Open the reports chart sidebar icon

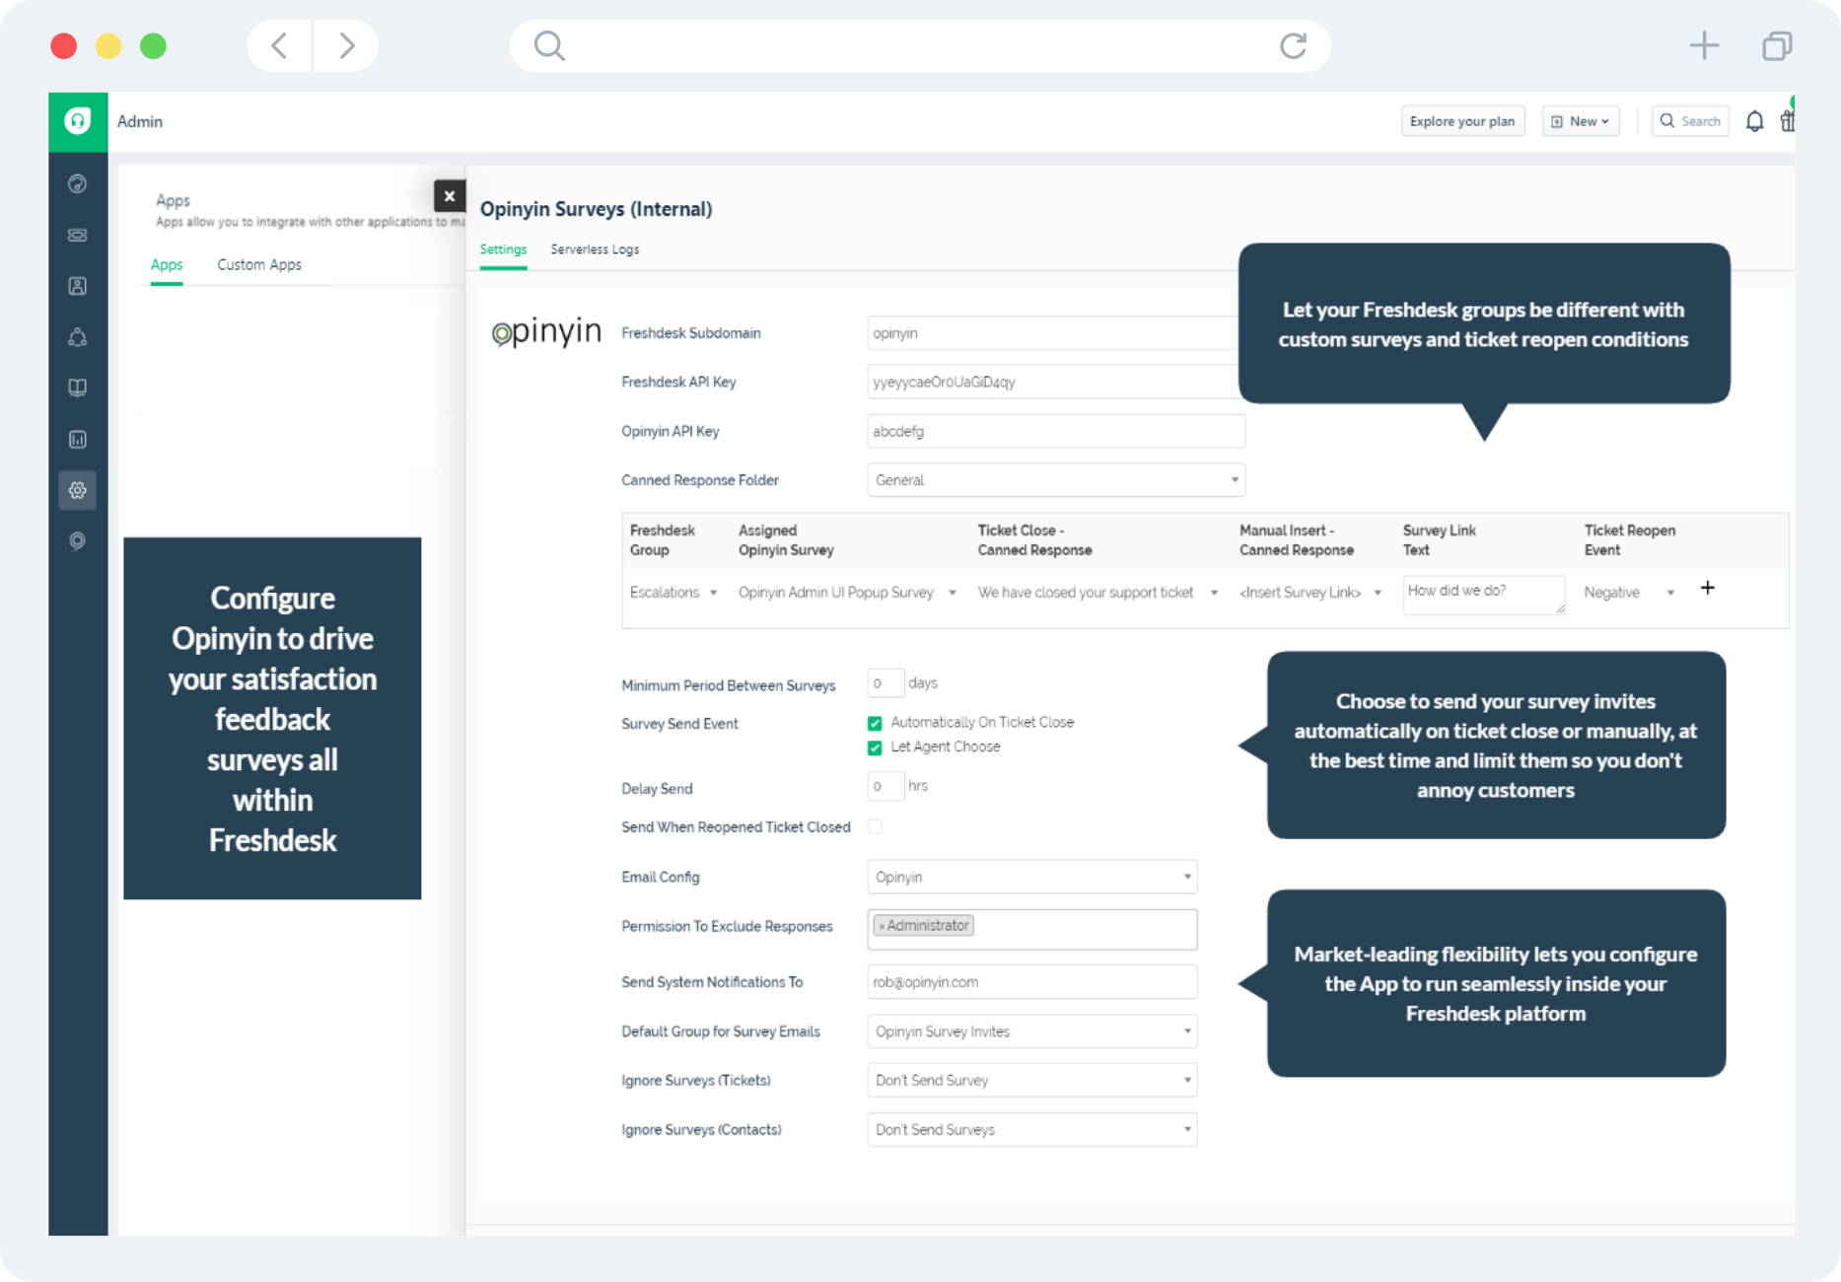[78, 439]
